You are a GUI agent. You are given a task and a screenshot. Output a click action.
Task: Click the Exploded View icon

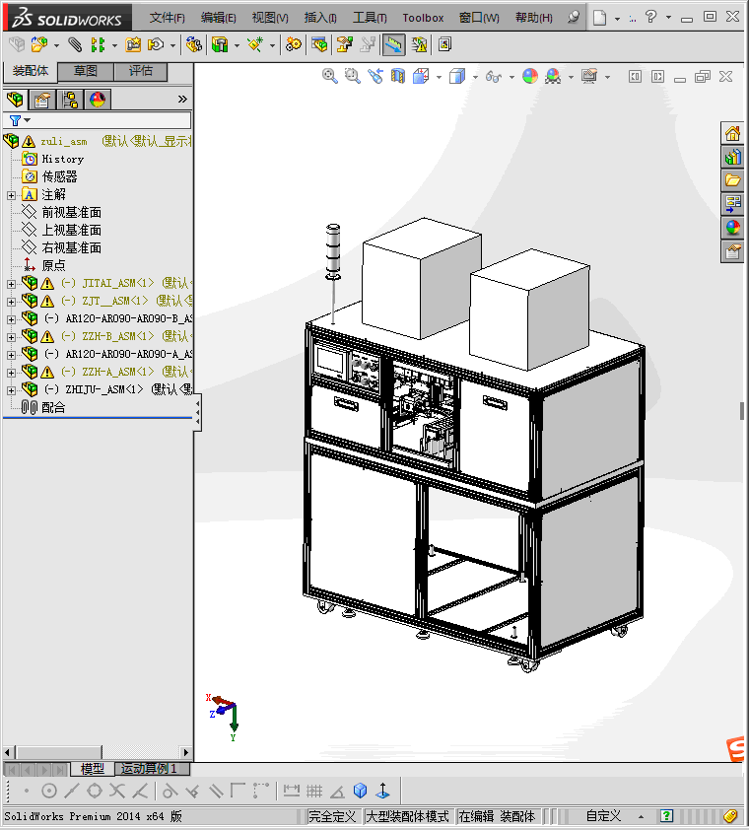pos(345,45)
